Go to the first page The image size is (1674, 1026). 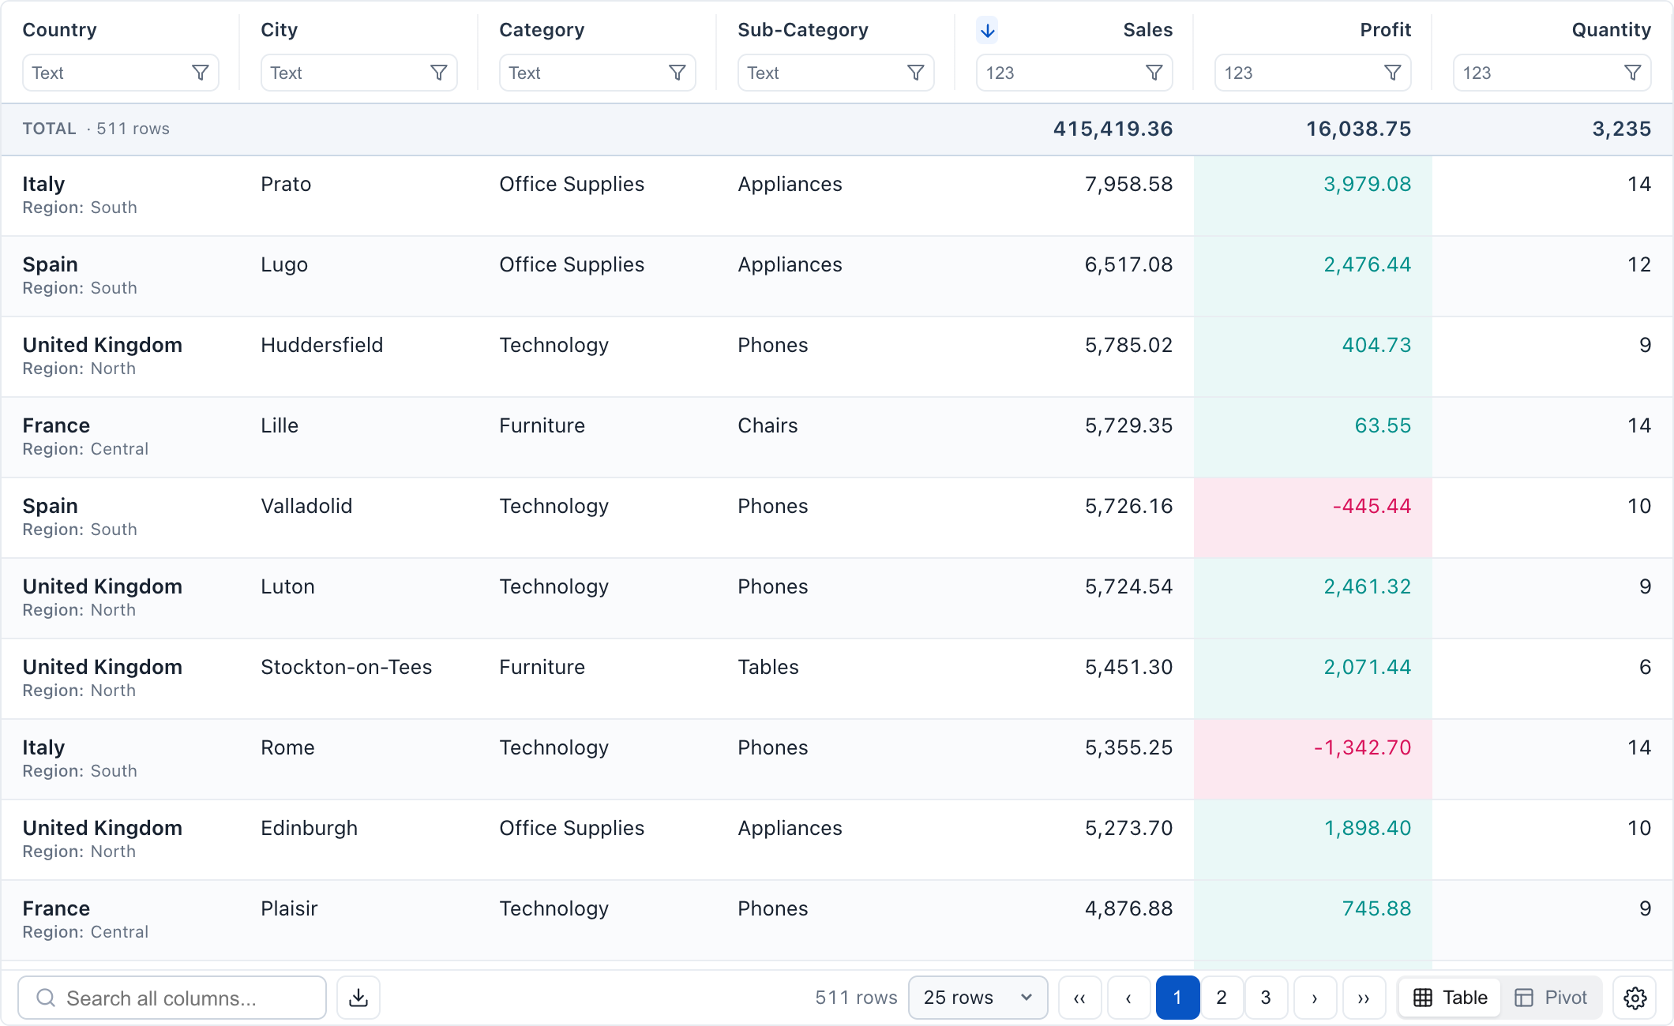(x=1079, y=998)
